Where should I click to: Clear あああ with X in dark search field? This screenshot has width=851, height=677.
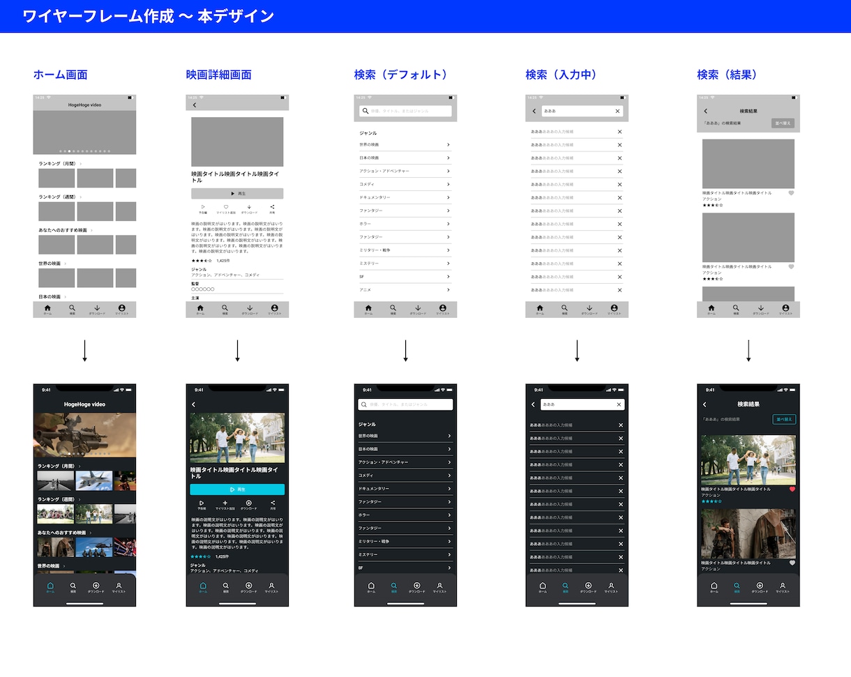(x=619, y=404)
